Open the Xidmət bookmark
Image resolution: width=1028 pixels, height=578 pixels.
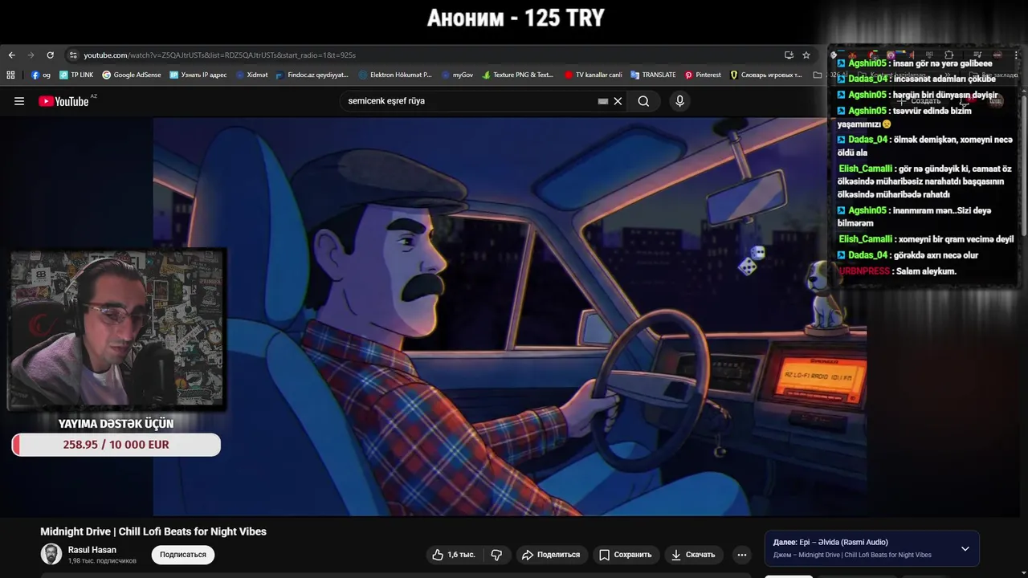coord(251,75)
